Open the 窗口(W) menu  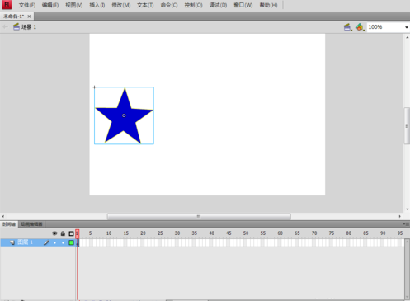pos(243,5)
